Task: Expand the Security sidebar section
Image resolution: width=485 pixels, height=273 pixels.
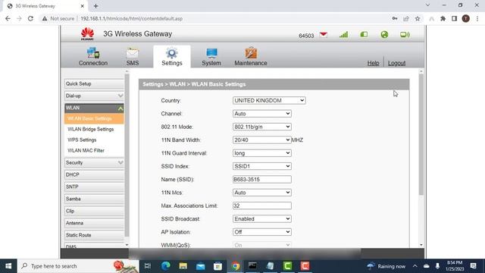Action: 94,163
